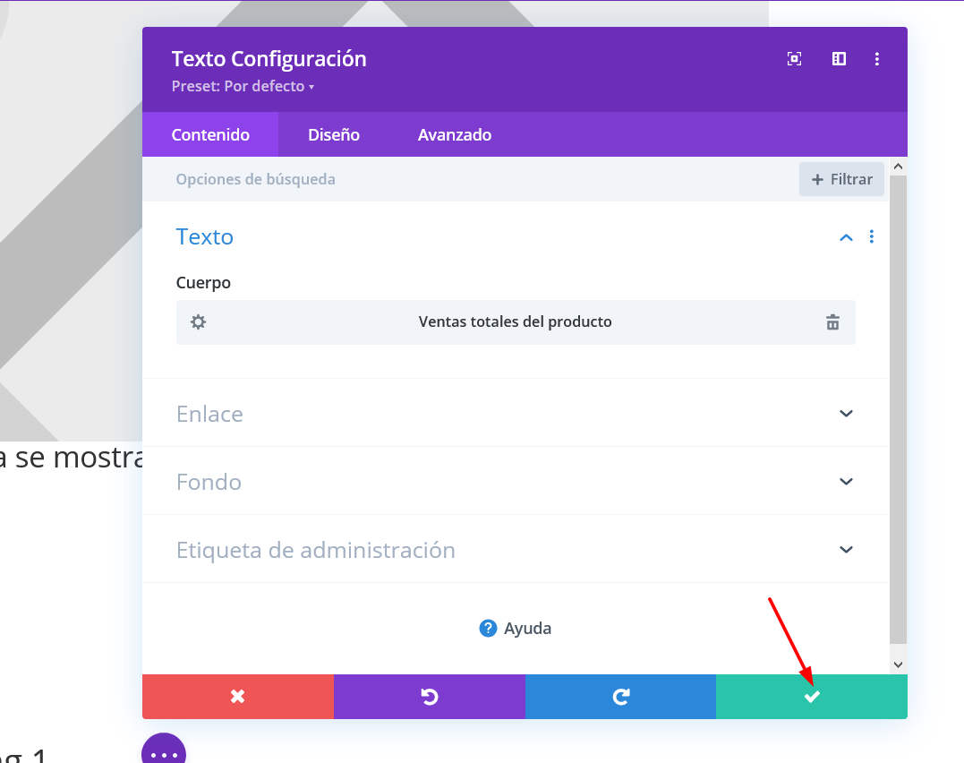Click the vertical scrollbar thumb
The width and height of the screenshot is (964, 763).
coord(899,410)
